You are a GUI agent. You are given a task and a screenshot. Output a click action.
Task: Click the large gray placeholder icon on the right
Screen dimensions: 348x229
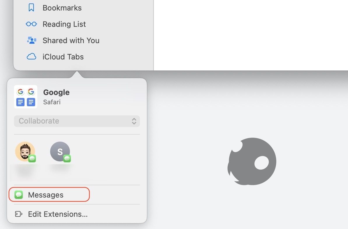252,161
